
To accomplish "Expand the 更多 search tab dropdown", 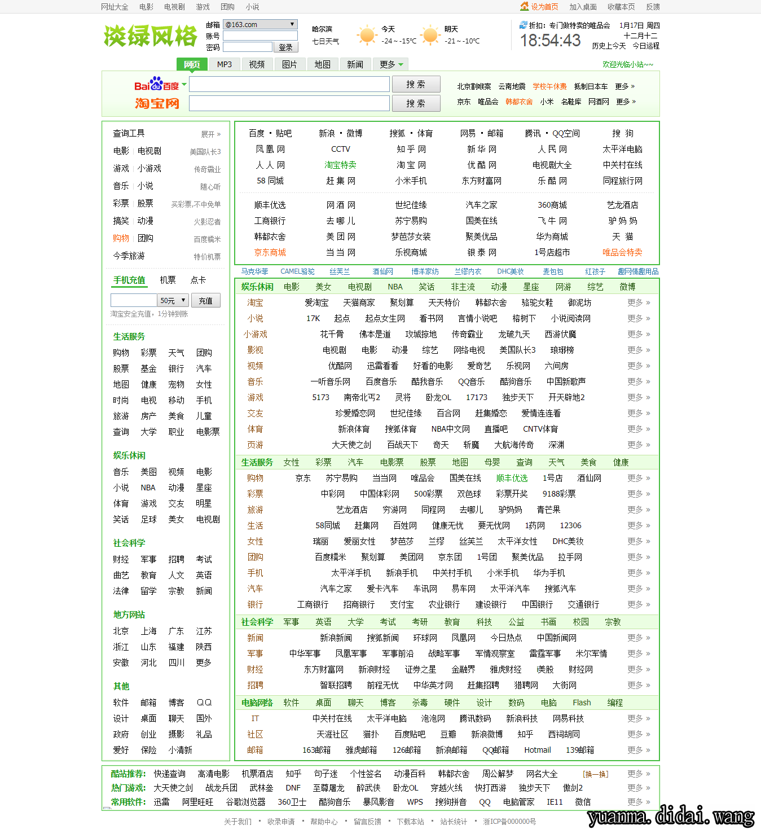I will [392, 64].
